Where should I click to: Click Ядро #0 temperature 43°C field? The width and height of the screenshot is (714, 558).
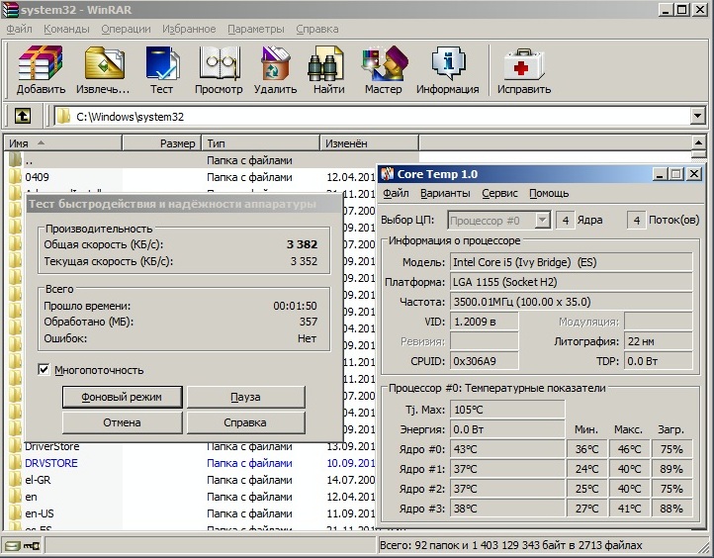(x=507, y=449)
